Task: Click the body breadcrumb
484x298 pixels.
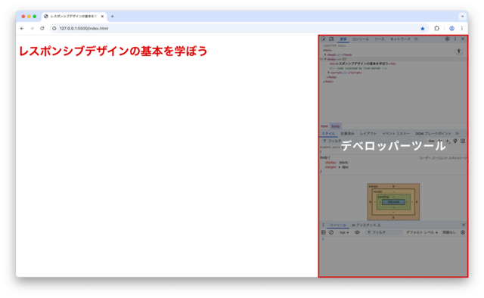Action: click(336, 126)
